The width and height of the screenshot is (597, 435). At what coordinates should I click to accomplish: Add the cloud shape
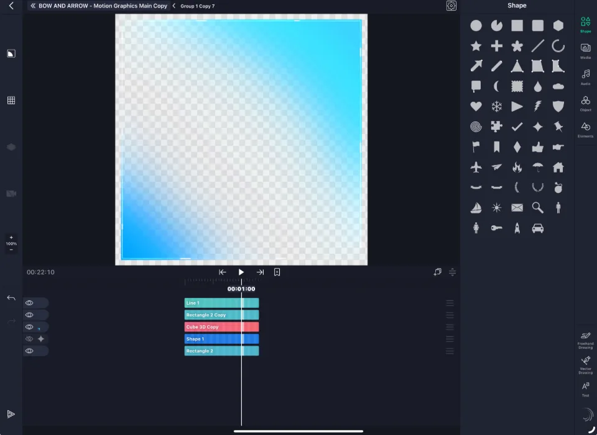tap(558, 87)
